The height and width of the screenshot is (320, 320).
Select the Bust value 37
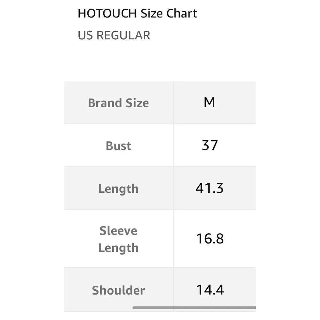click(x=210, y=146)
